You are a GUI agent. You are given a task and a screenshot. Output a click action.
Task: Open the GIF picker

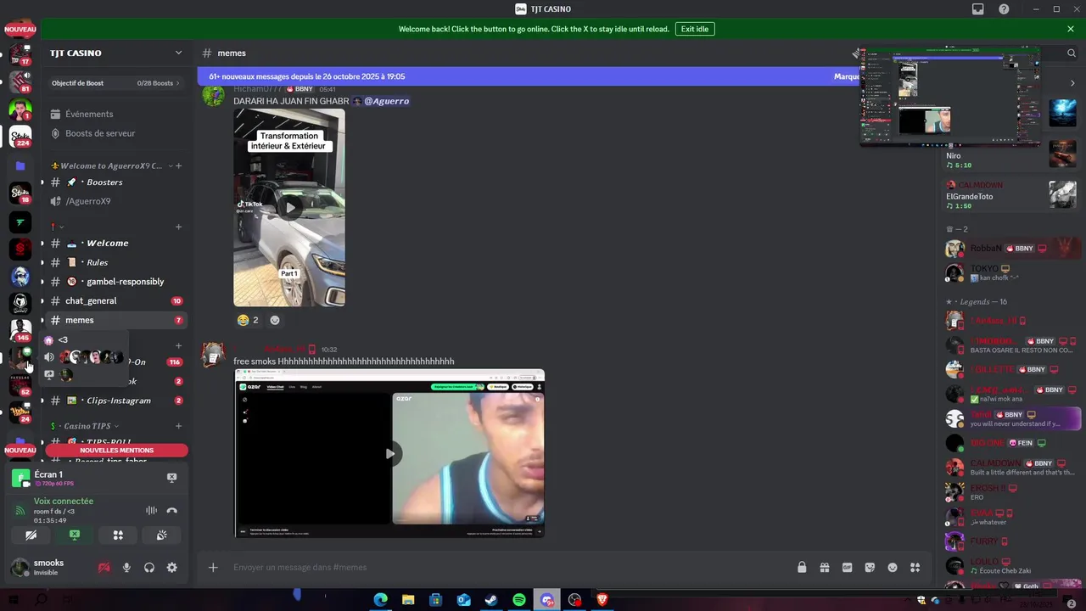point(847,567)
